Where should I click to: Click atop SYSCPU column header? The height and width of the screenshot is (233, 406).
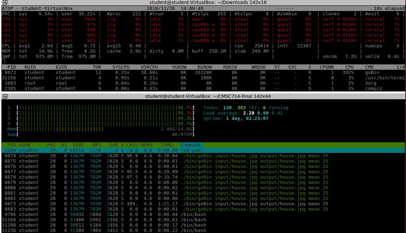click(121, 67)
